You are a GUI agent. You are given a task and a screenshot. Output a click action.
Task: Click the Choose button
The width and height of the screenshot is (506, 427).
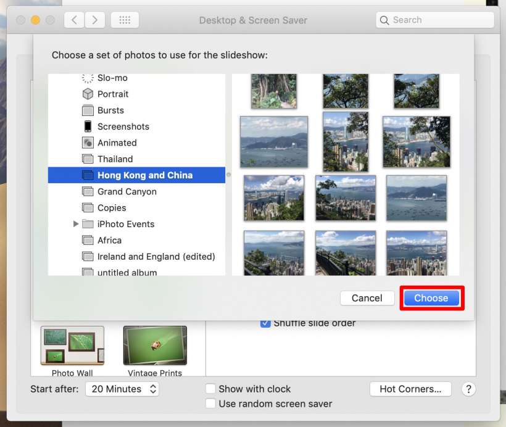pos(431,298)
